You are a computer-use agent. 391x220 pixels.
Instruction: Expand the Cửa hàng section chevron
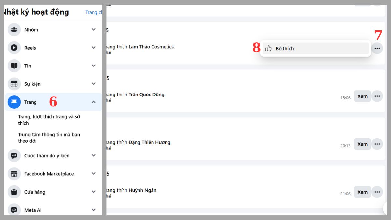tap(94, 192)
